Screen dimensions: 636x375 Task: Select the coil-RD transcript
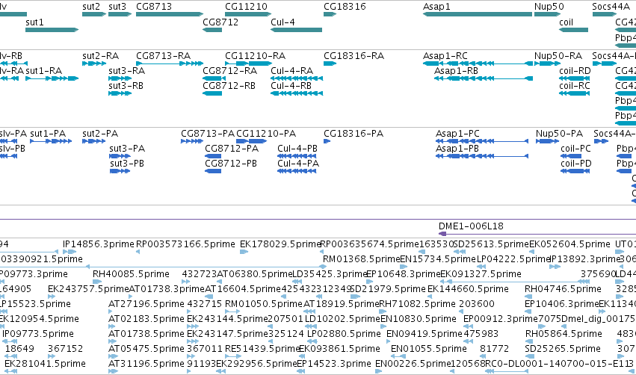[x=574, y=78]
